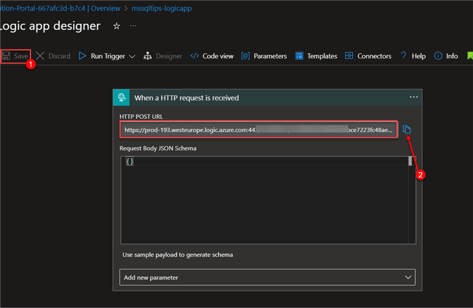The height and width of the screenshot is (308, 473).
Task: Click Use sample payload to generate schema
Action: (x=178, y=254)
